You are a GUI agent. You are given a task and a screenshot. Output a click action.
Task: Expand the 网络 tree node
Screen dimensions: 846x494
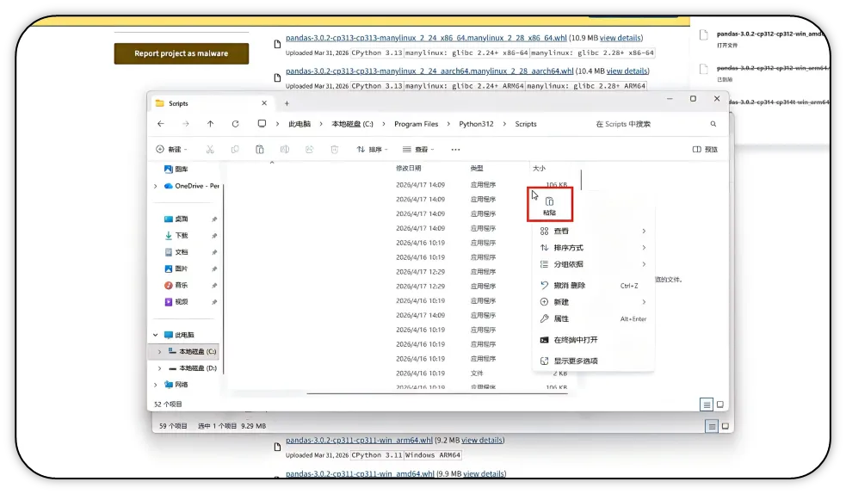tap(156, 385)
